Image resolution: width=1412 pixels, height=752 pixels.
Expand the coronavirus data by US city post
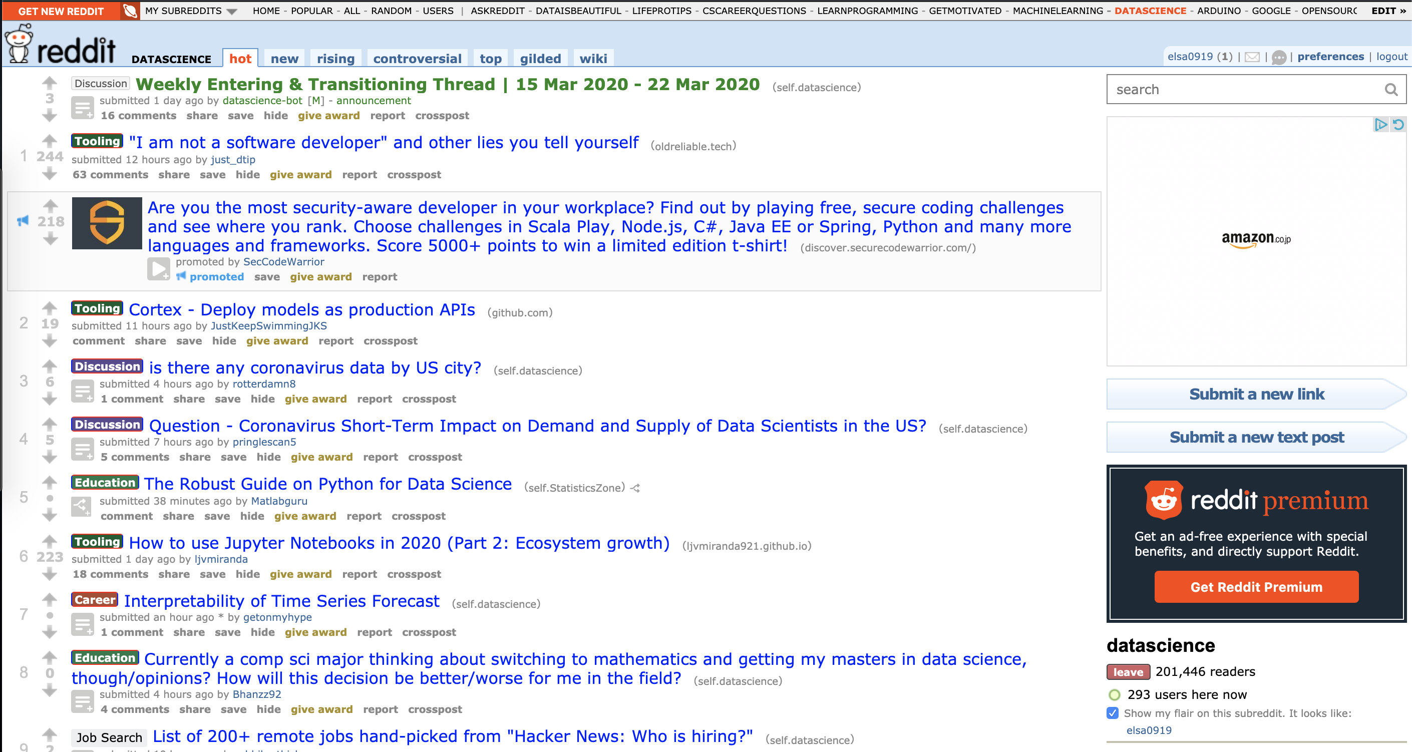click(x=83, y=392)
